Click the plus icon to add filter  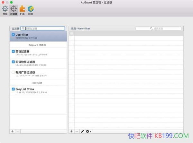pyautogui.click(x=12, y=131)
